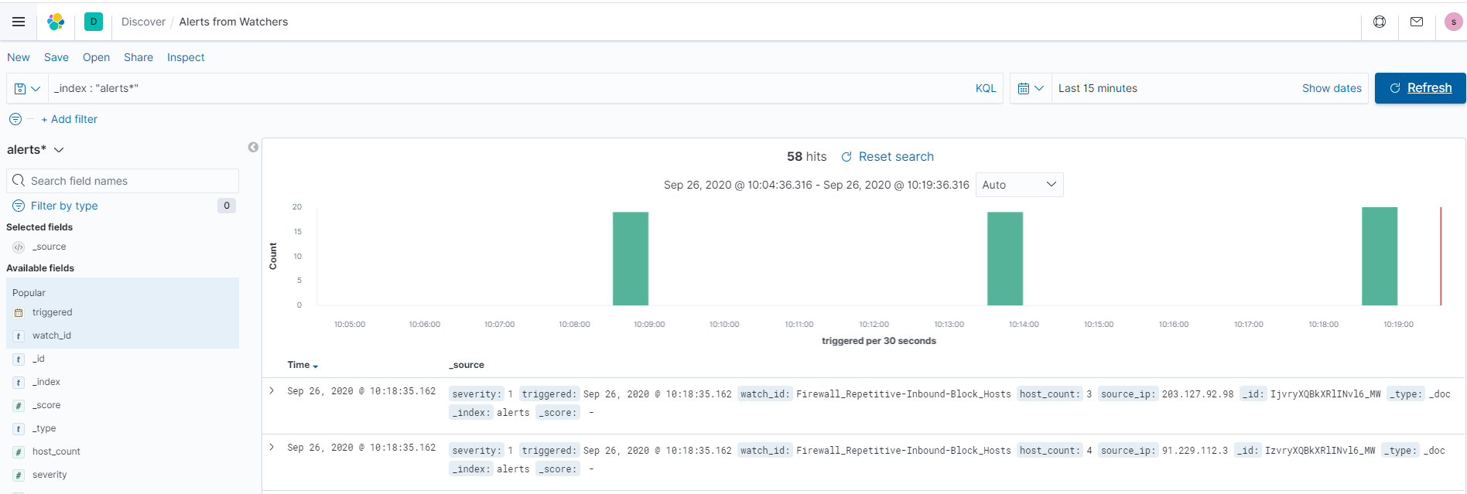
Task: Open the alerts* index pattern dropdown
Action: pyautogui.click(x=36, y=149)
